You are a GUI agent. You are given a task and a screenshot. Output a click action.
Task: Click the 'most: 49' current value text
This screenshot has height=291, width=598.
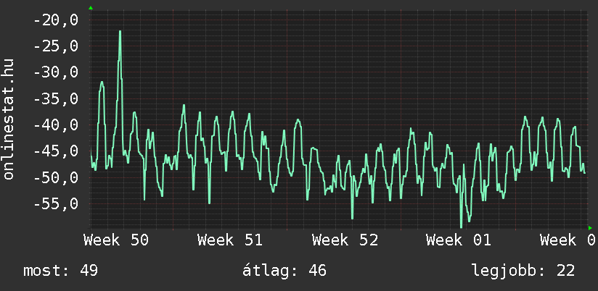pos(61,271)
